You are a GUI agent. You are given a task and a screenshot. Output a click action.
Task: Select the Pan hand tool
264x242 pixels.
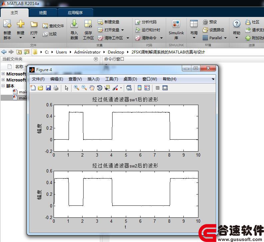click(92, 88)
